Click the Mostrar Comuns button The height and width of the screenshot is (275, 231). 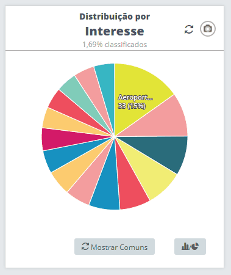point(115,247)
